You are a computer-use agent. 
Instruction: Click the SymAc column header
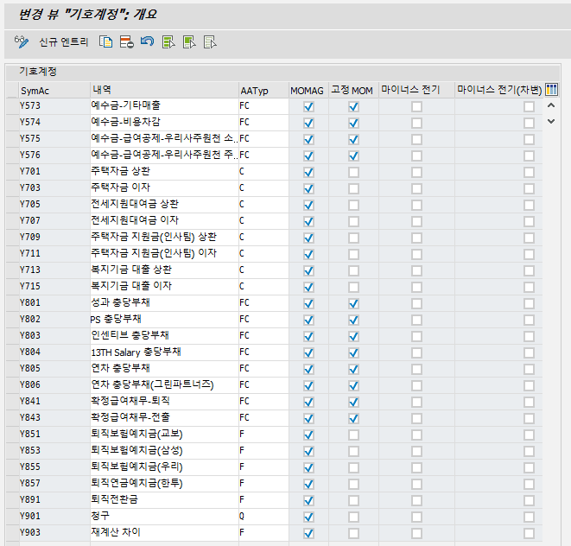coord(35,90)
